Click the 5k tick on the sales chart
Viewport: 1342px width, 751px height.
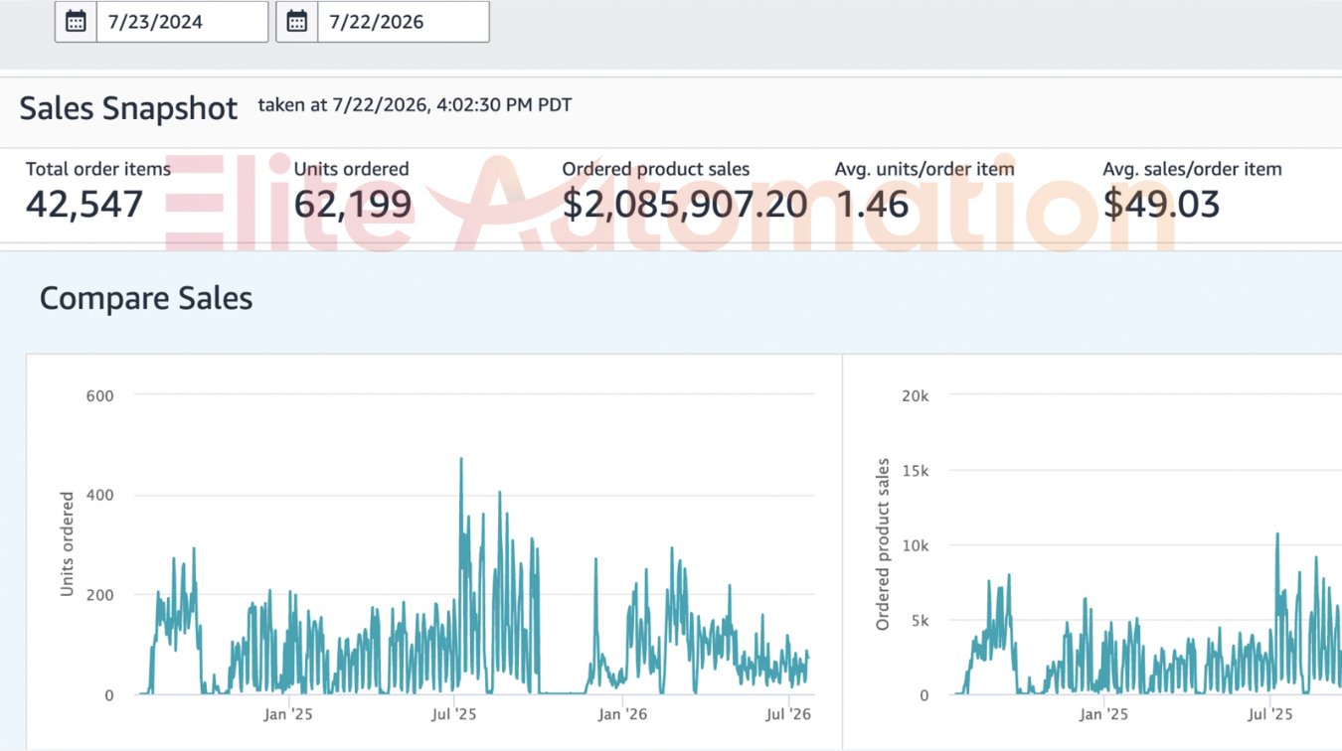919,621
